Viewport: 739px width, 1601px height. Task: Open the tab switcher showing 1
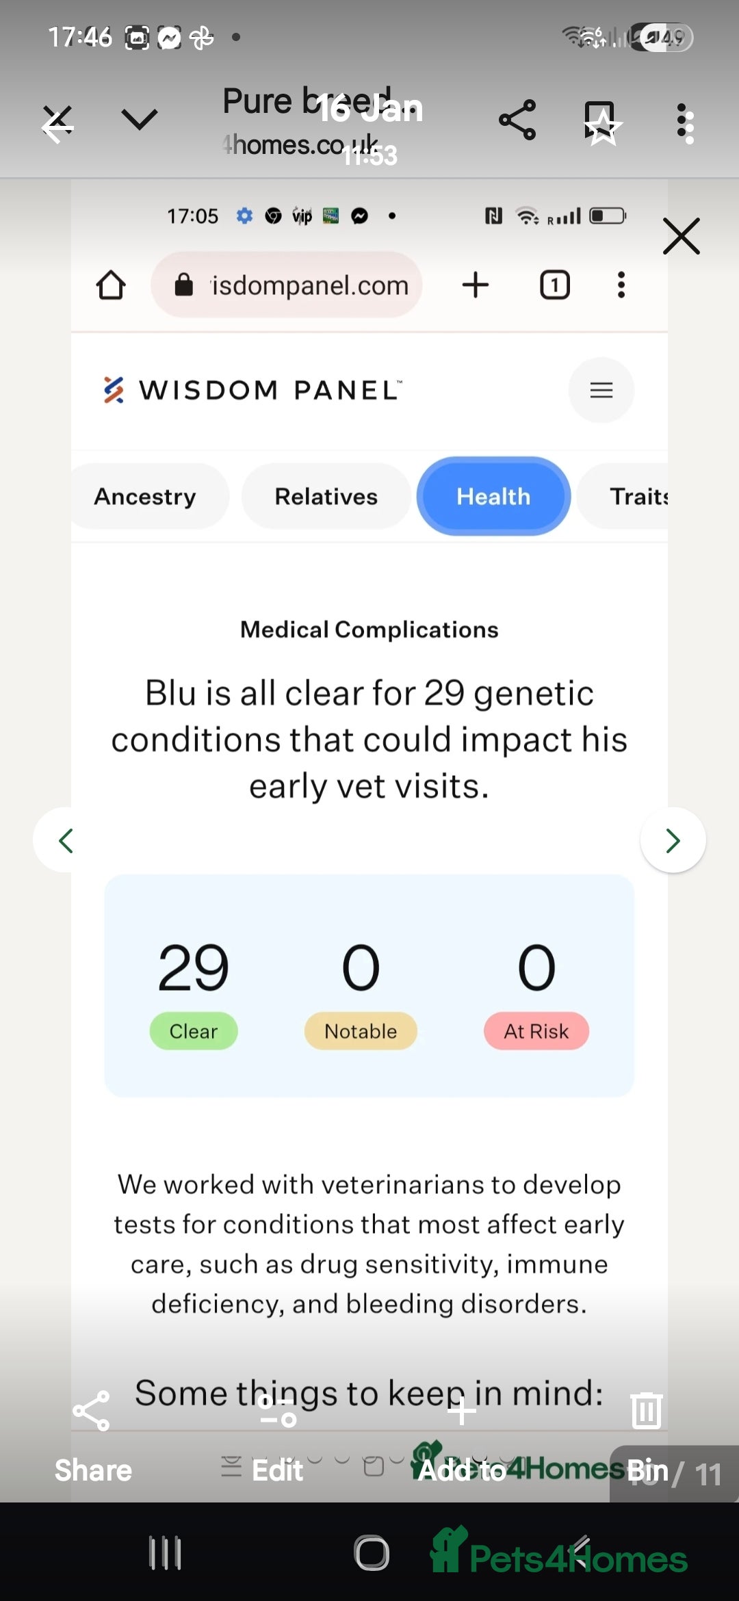tap(555, 285)
